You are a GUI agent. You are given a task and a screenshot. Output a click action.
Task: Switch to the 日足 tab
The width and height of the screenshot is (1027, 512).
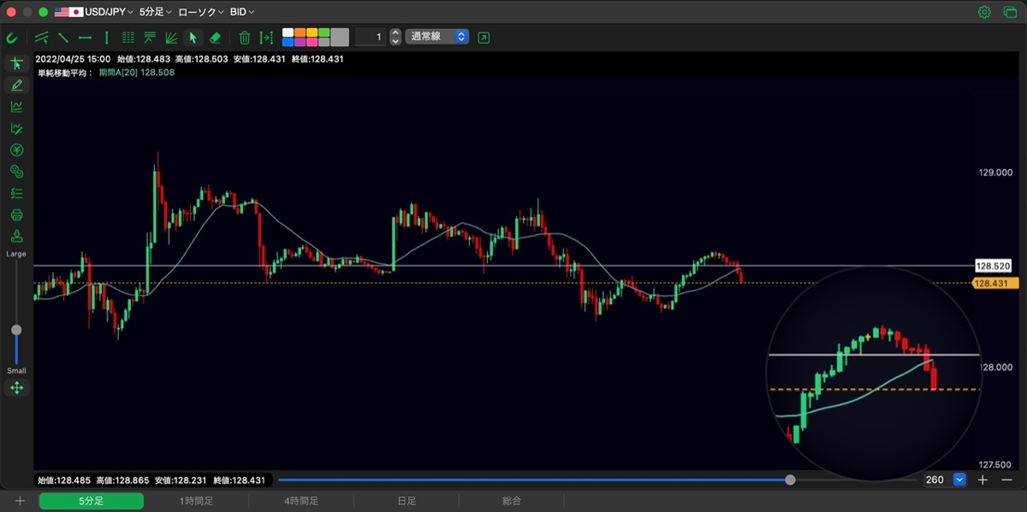(x=407, y=501)
